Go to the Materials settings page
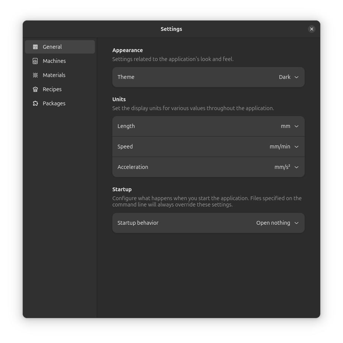The width and height of the screenshot is (343, 343). (x=54, y=75)
